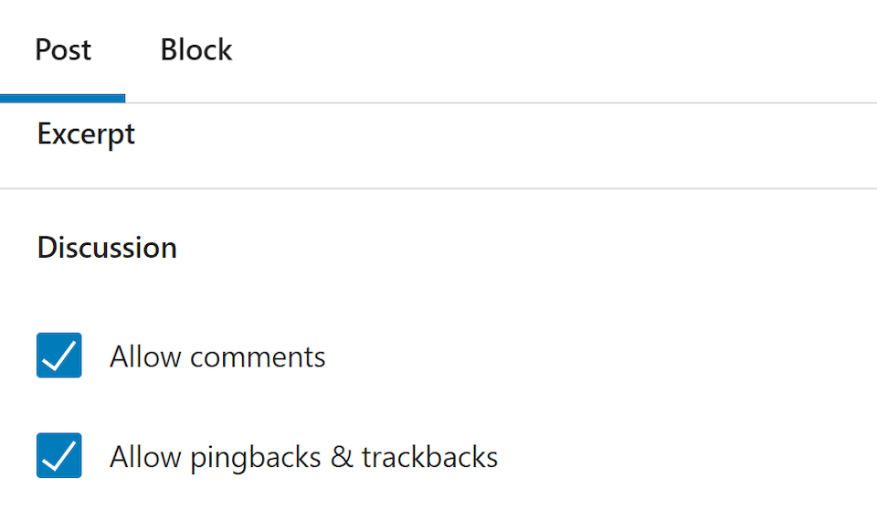Screen dimensions: 877x521
Task: Click the Discussion section heading
Action: (107, 248)
